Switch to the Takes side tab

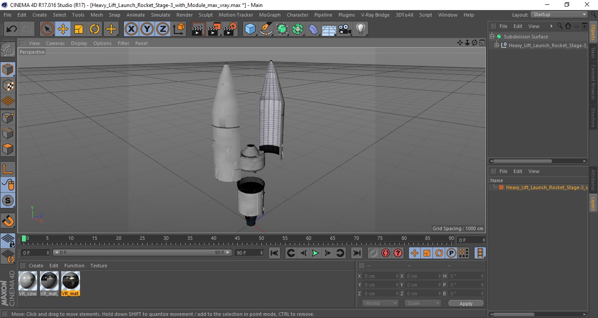click(x=593, y=52)
